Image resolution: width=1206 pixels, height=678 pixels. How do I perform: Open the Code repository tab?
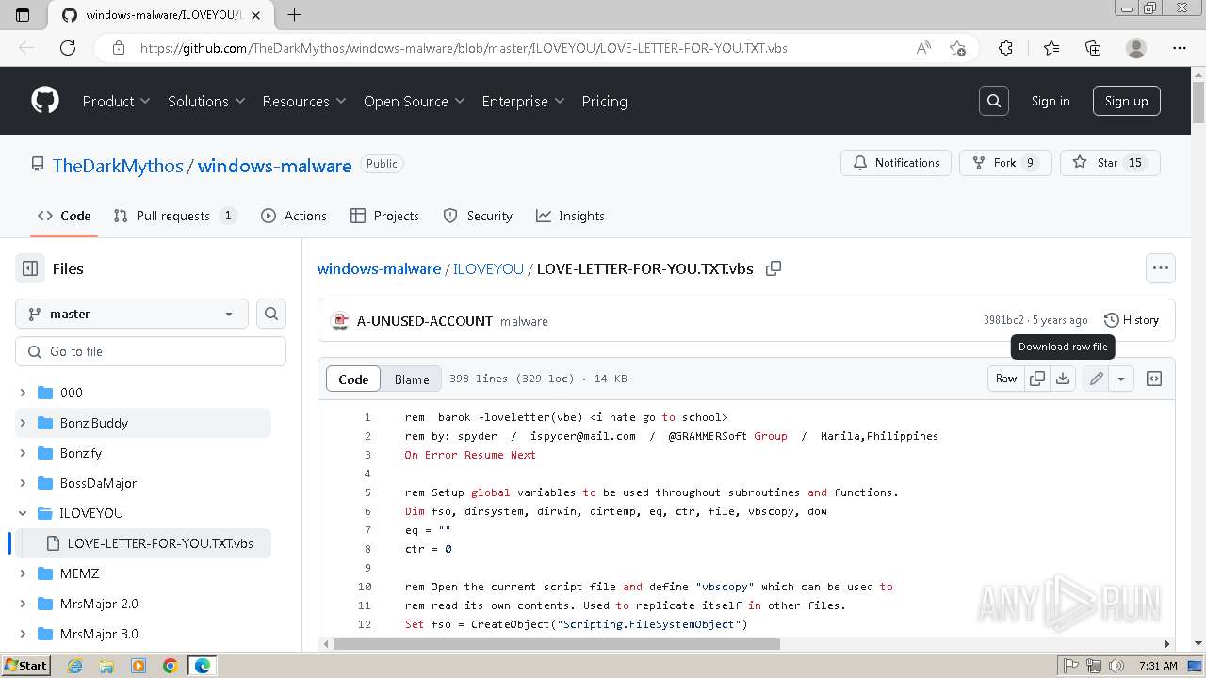click(64, 216)
